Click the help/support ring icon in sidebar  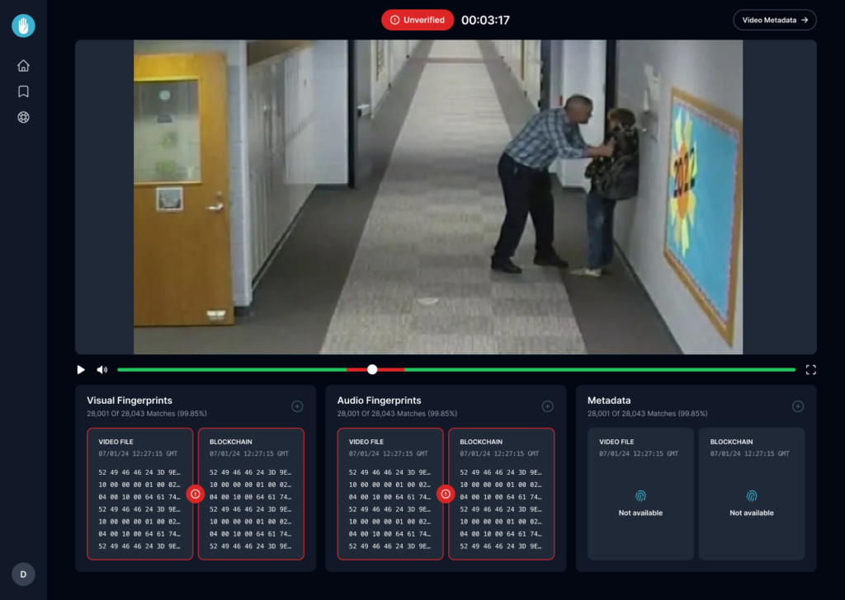point(23,117)
